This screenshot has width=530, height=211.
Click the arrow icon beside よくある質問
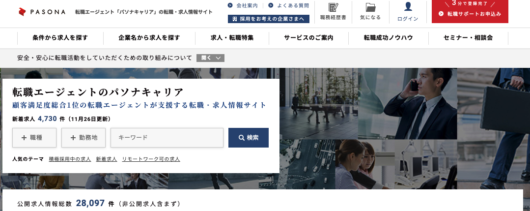[x=271, y=5]
